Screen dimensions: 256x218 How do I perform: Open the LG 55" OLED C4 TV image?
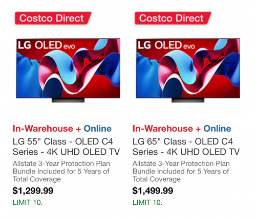coord(68,70)
